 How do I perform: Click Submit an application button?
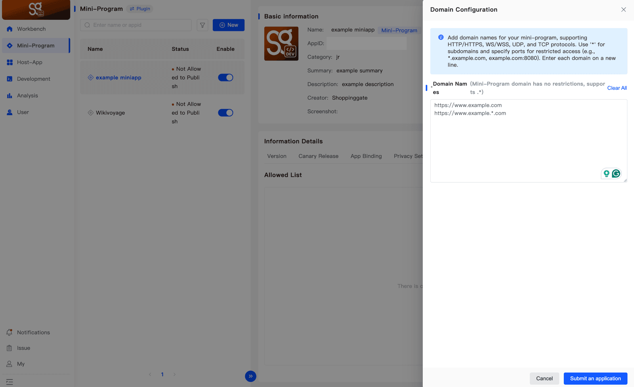pos(596,378)
